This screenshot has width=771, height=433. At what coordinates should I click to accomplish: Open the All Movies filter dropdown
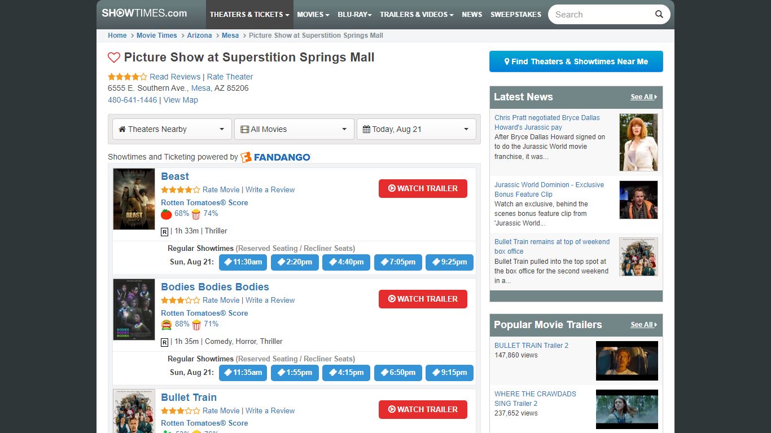(294, 129)
